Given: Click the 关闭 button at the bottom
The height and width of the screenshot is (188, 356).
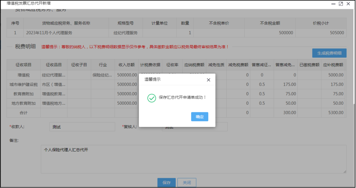Looking at the screenshot, I should click(187, 183).
